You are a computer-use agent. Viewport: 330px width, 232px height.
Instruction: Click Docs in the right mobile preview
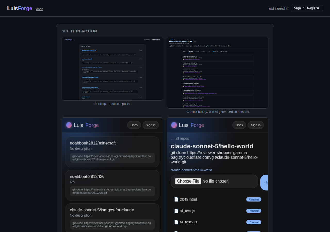tap(239, 125)
